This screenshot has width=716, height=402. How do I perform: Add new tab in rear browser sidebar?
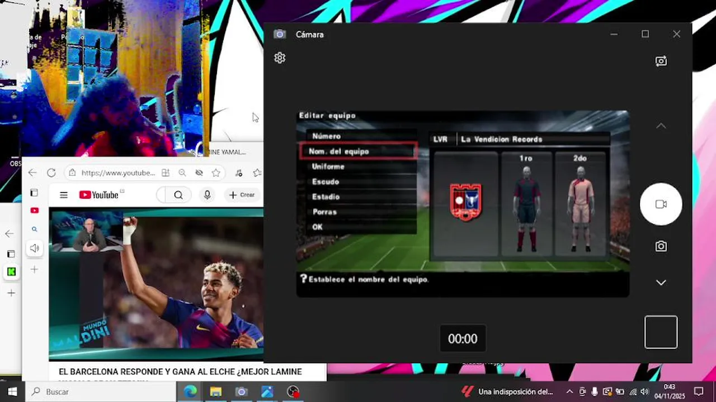click(x=11, y=293)
